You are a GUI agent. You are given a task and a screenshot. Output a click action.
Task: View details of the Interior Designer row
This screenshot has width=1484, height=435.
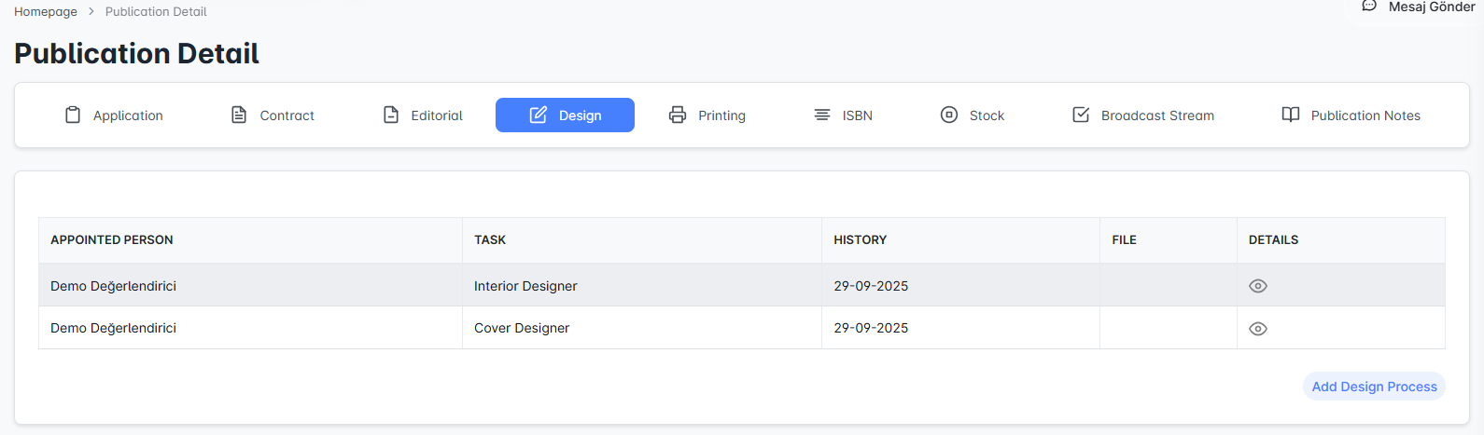tap(1258, 286)
